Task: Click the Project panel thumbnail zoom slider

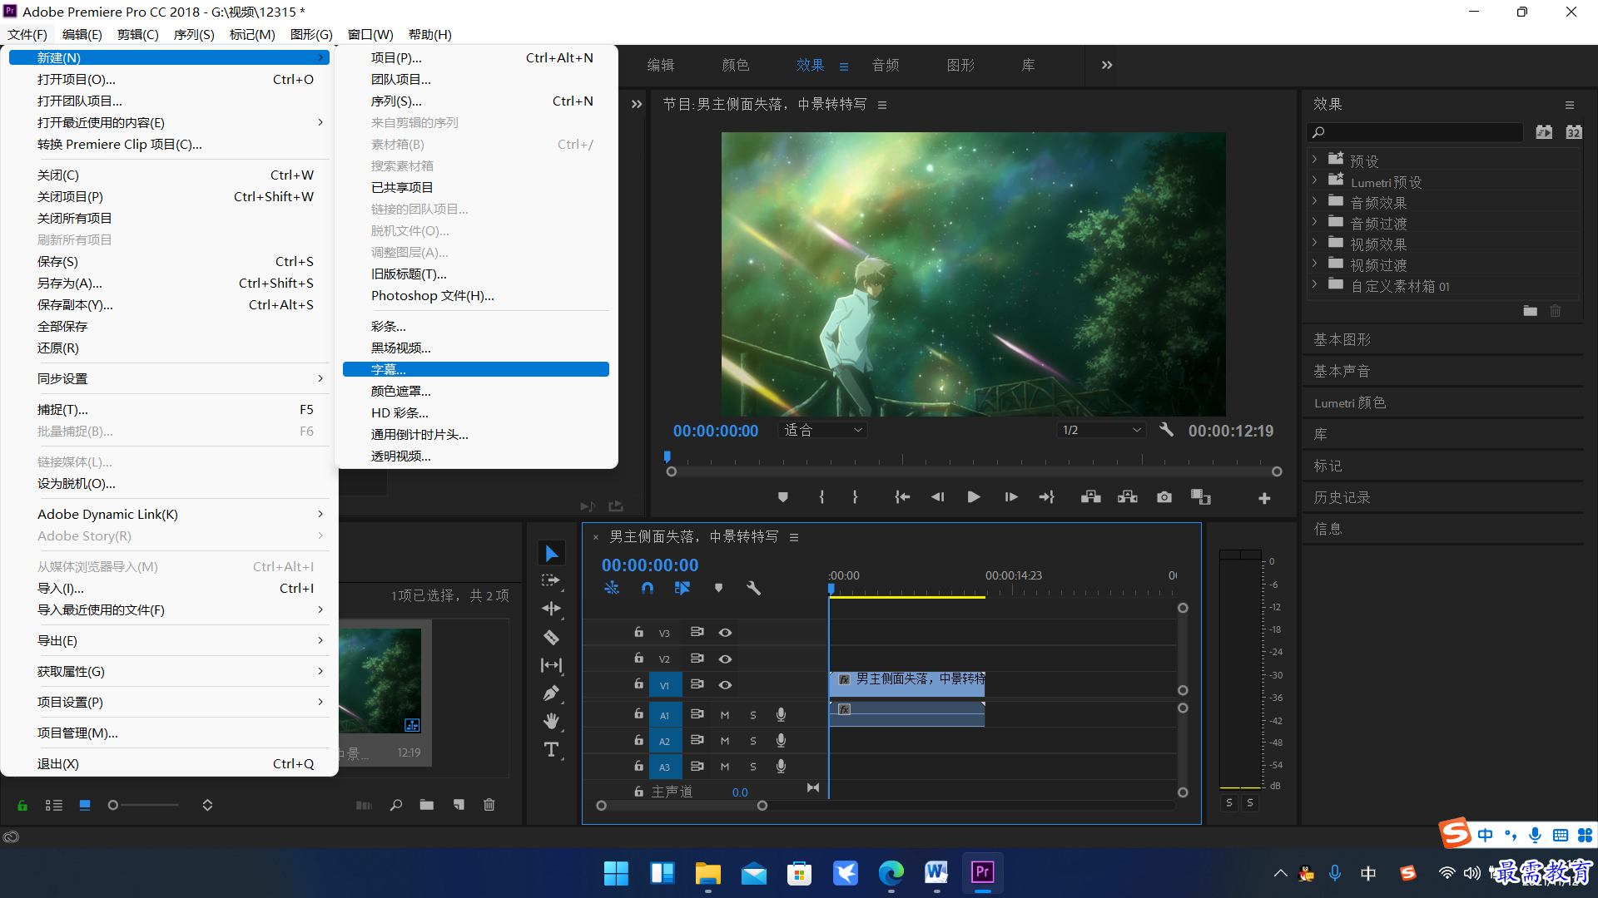Action: coord(143,805)
